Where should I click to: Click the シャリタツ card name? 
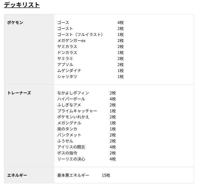coord(67,77)
